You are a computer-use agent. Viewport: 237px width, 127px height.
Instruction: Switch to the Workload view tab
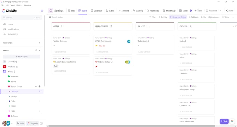(x=153, y=11)
